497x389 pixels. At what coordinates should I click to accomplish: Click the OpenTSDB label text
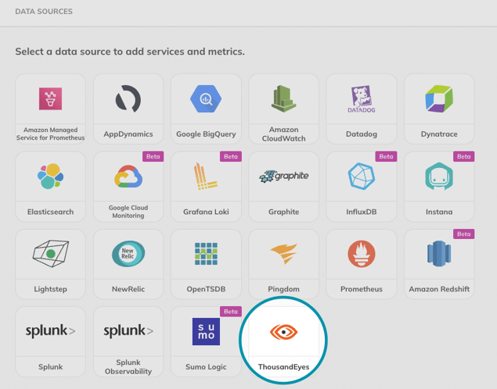(206, 289)
